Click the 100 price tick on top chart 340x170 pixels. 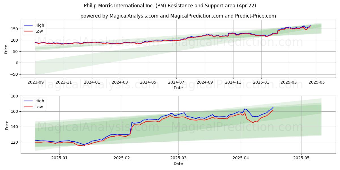pyautogui.click(x=15, y=40)
